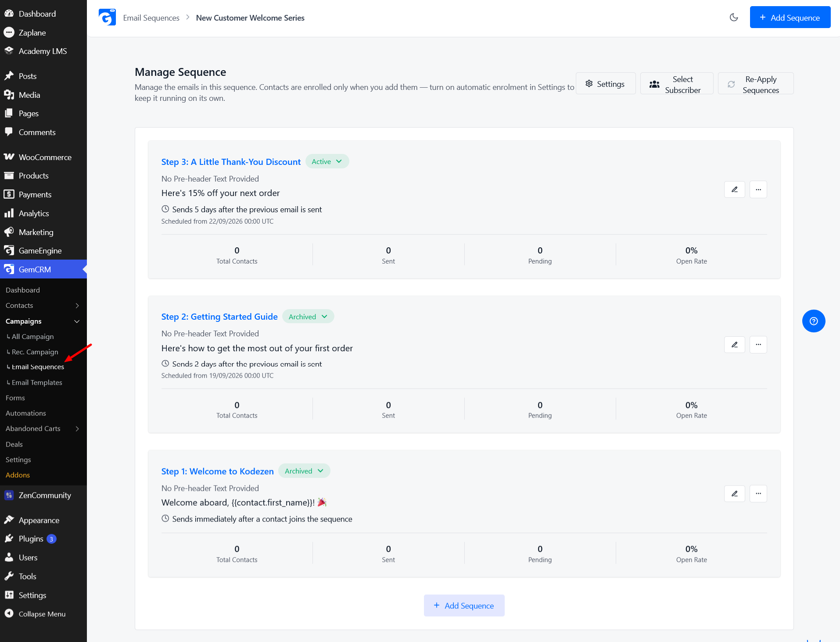The image size is (840, 642).
Task: Open Email Sequences submenu item
Action: tap(38, 367)
